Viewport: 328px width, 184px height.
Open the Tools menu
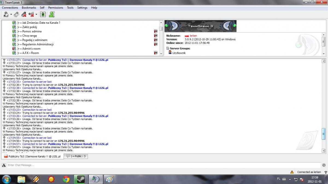(x=70, y=8)
